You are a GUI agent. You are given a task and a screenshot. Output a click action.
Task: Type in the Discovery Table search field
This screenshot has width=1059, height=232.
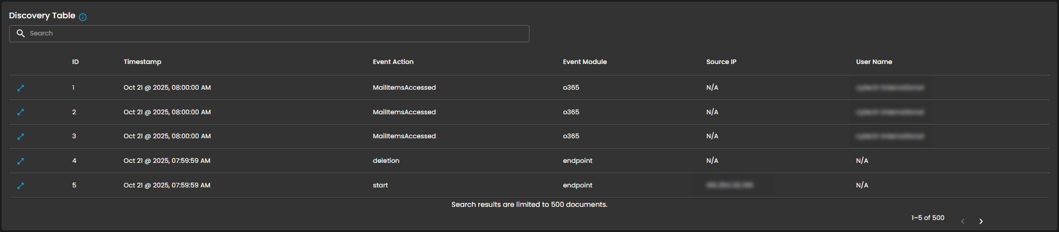click(274, 34)
